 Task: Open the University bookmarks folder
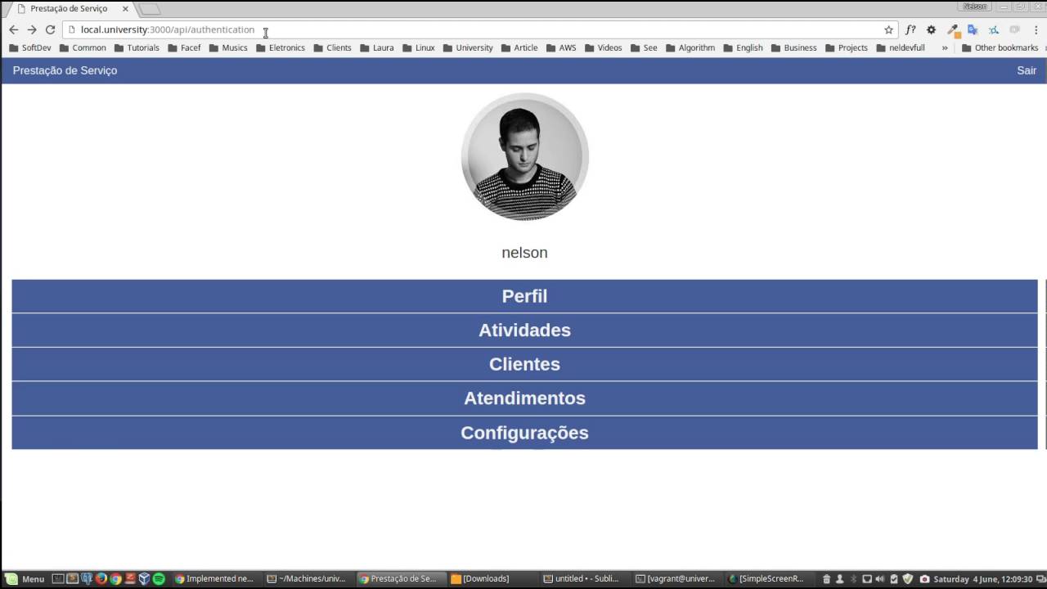pyautogui.click(x=468, y=47)
